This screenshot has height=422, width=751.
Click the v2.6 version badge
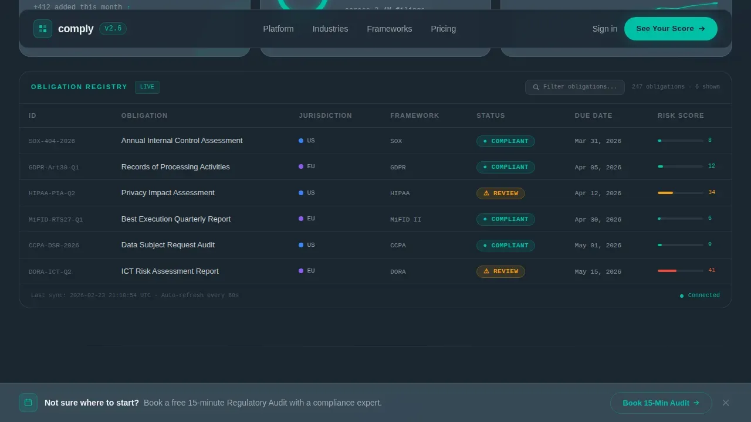tap(113, 29)
